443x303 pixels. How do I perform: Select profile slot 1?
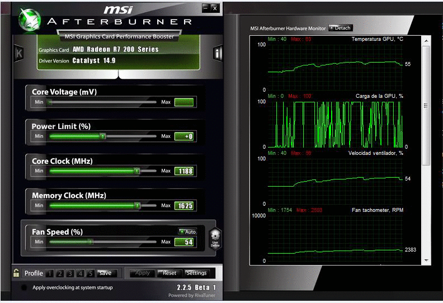[x=50, y=273]
